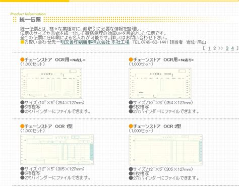The height and width of the screenshot is (187, 239).
Task: Click orange bullet beside OCR用 Noなし title
Action: click(22, 59)
